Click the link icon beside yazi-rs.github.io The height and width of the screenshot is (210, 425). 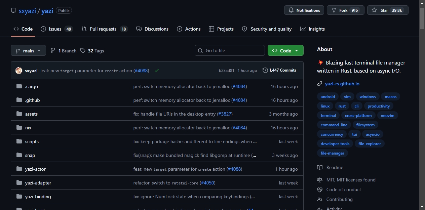click(320, 84)
